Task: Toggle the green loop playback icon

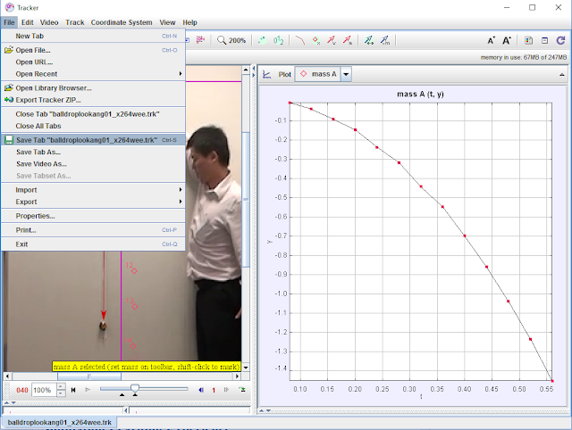Action: pos(242,390)
